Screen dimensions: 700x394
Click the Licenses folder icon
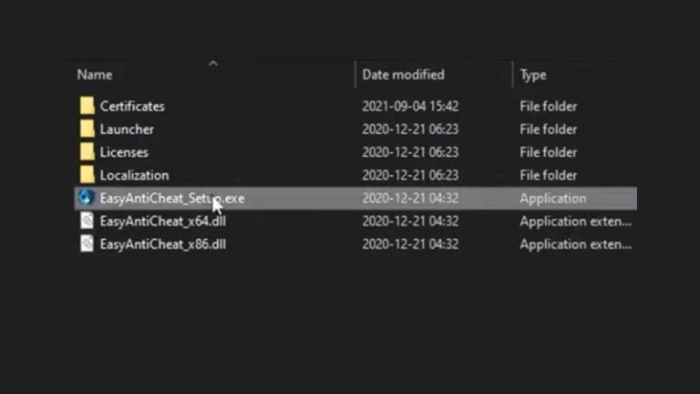point(87,152)
